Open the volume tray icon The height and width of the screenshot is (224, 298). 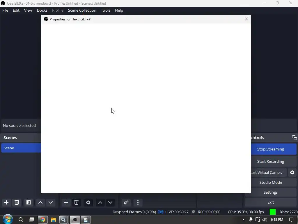pyautogui.click(x=265, y=220)
